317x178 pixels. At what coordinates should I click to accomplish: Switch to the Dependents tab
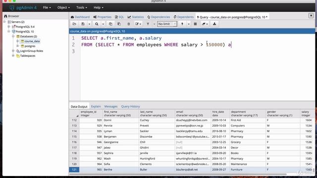(x=184, y=17)
